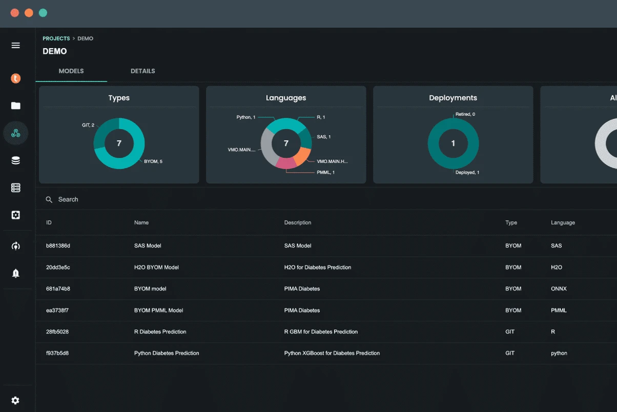
Task: Open the folder icon in sidebar
Action: [x=16, y=106]
